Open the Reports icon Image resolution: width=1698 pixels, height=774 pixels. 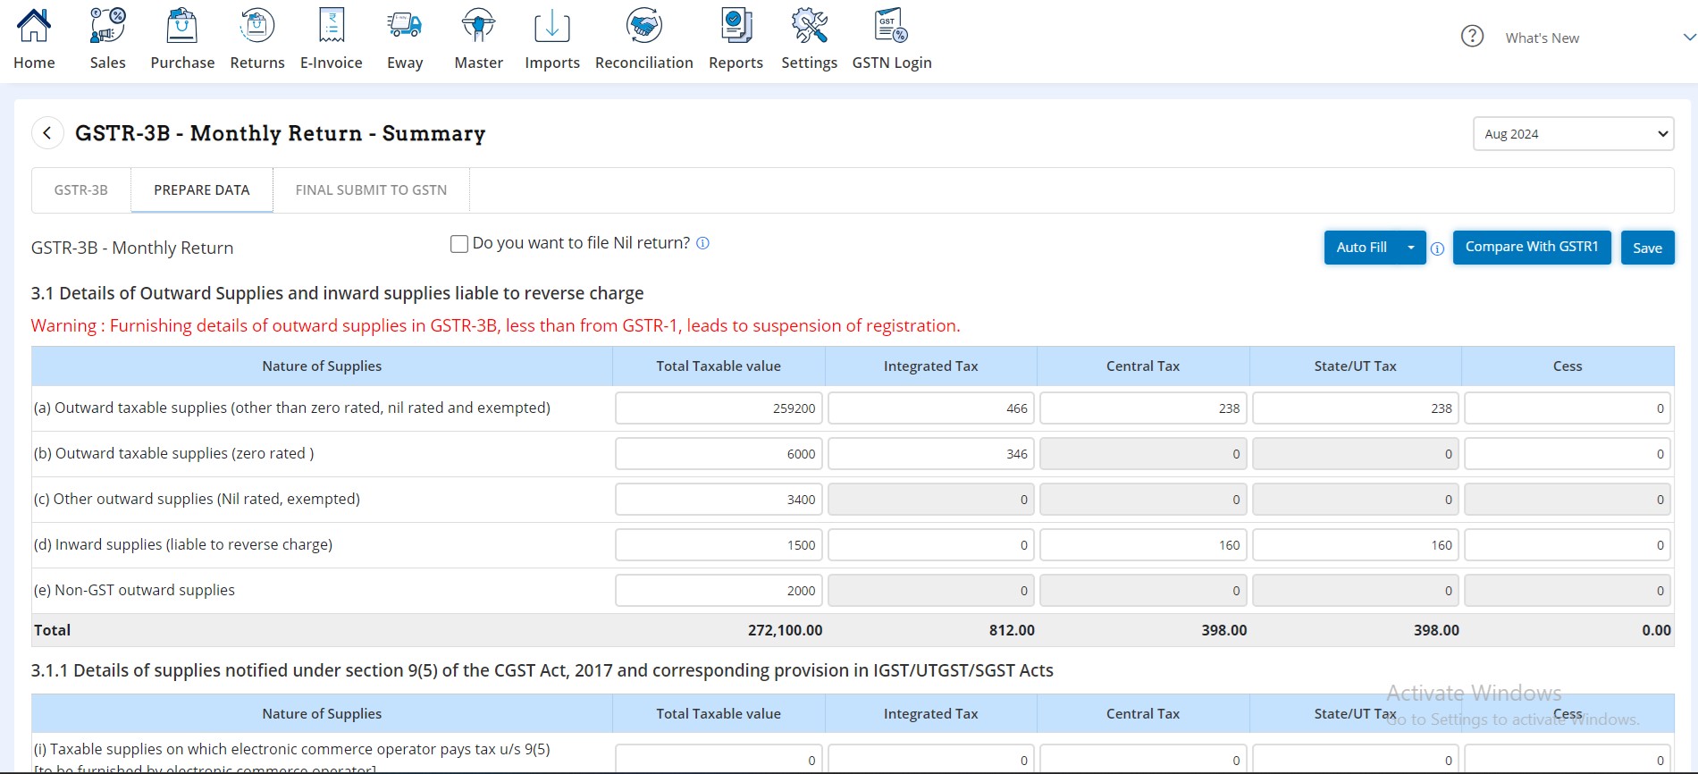point(736,26)
